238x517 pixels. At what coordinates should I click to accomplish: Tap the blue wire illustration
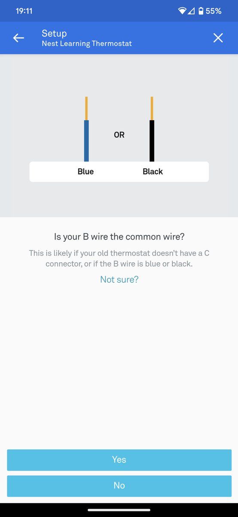pyautogui.click(x=86, y=129)
